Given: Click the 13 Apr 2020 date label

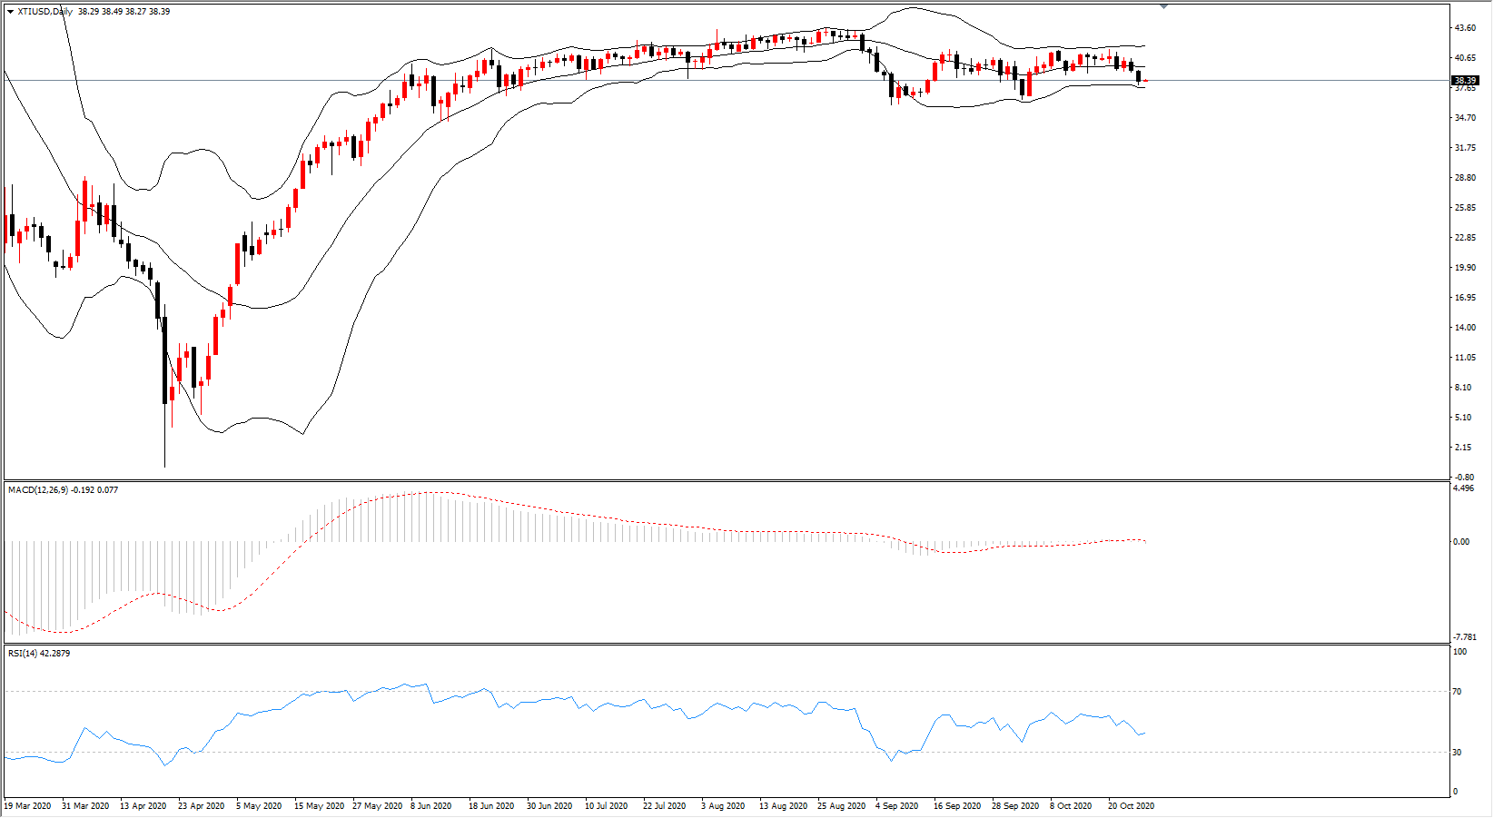Looking at the screenshot, I should tap(143, 806).
